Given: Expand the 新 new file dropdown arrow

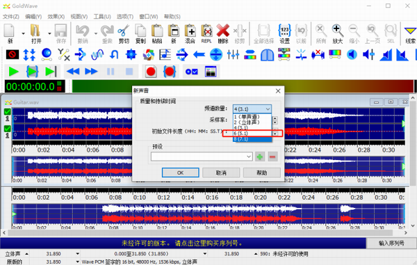Looking at the screenshot, I should (x=23, y=33).
